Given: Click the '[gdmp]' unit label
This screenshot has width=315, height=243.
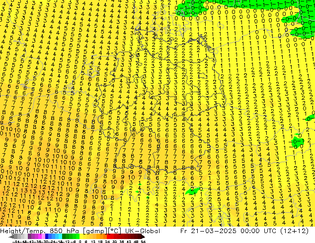Looking at the screenshot, I should [x=95, y=231].
